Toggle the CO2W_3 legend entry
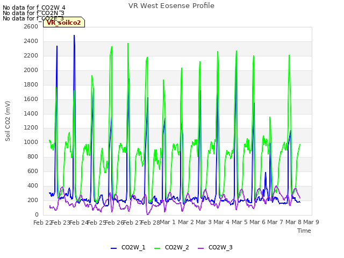 click(x=215, y=247)
